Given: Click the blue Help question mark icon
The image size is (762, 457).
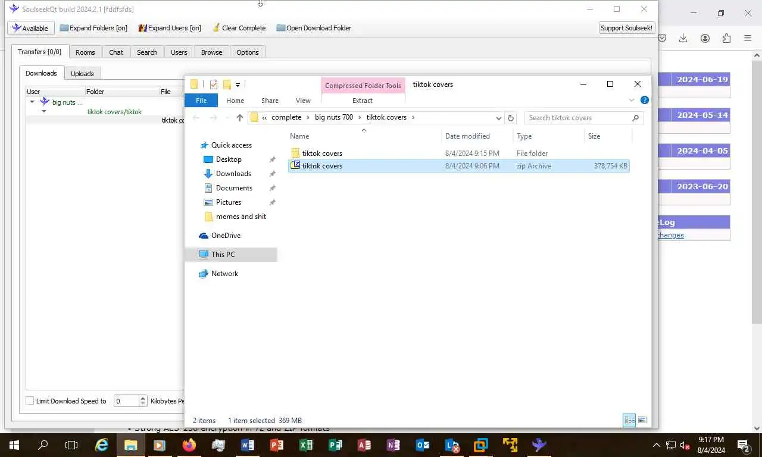Looking at the screenshot, I should click(644, 100).
